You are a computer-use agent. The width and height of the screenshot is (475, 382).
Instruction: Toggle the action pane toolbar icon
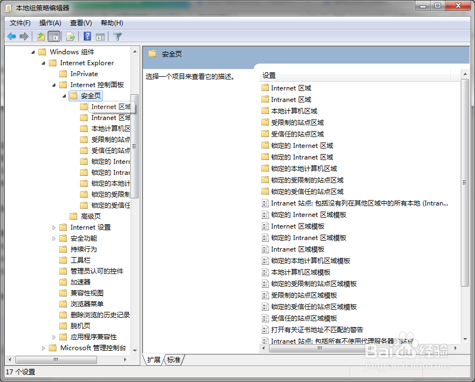point(100,37)
